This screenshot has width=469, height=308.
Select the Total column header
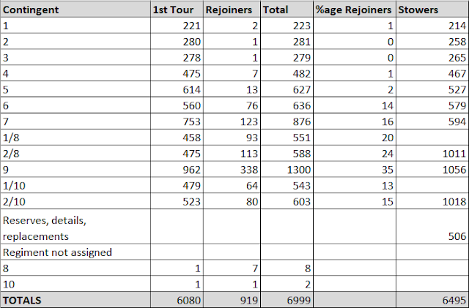287,10
